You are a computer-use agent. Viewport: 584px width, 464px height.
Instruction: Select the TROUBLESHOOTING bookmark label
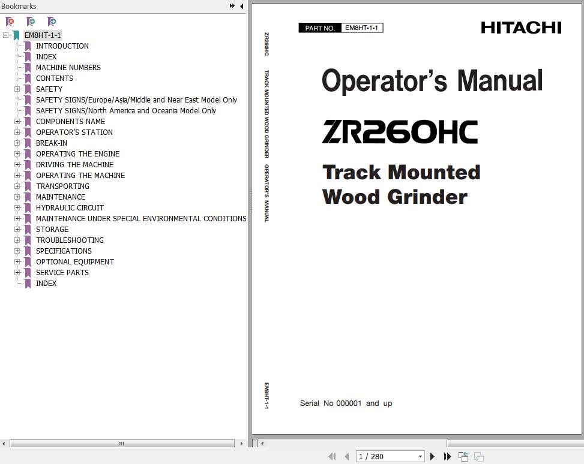tap(70, 240)
